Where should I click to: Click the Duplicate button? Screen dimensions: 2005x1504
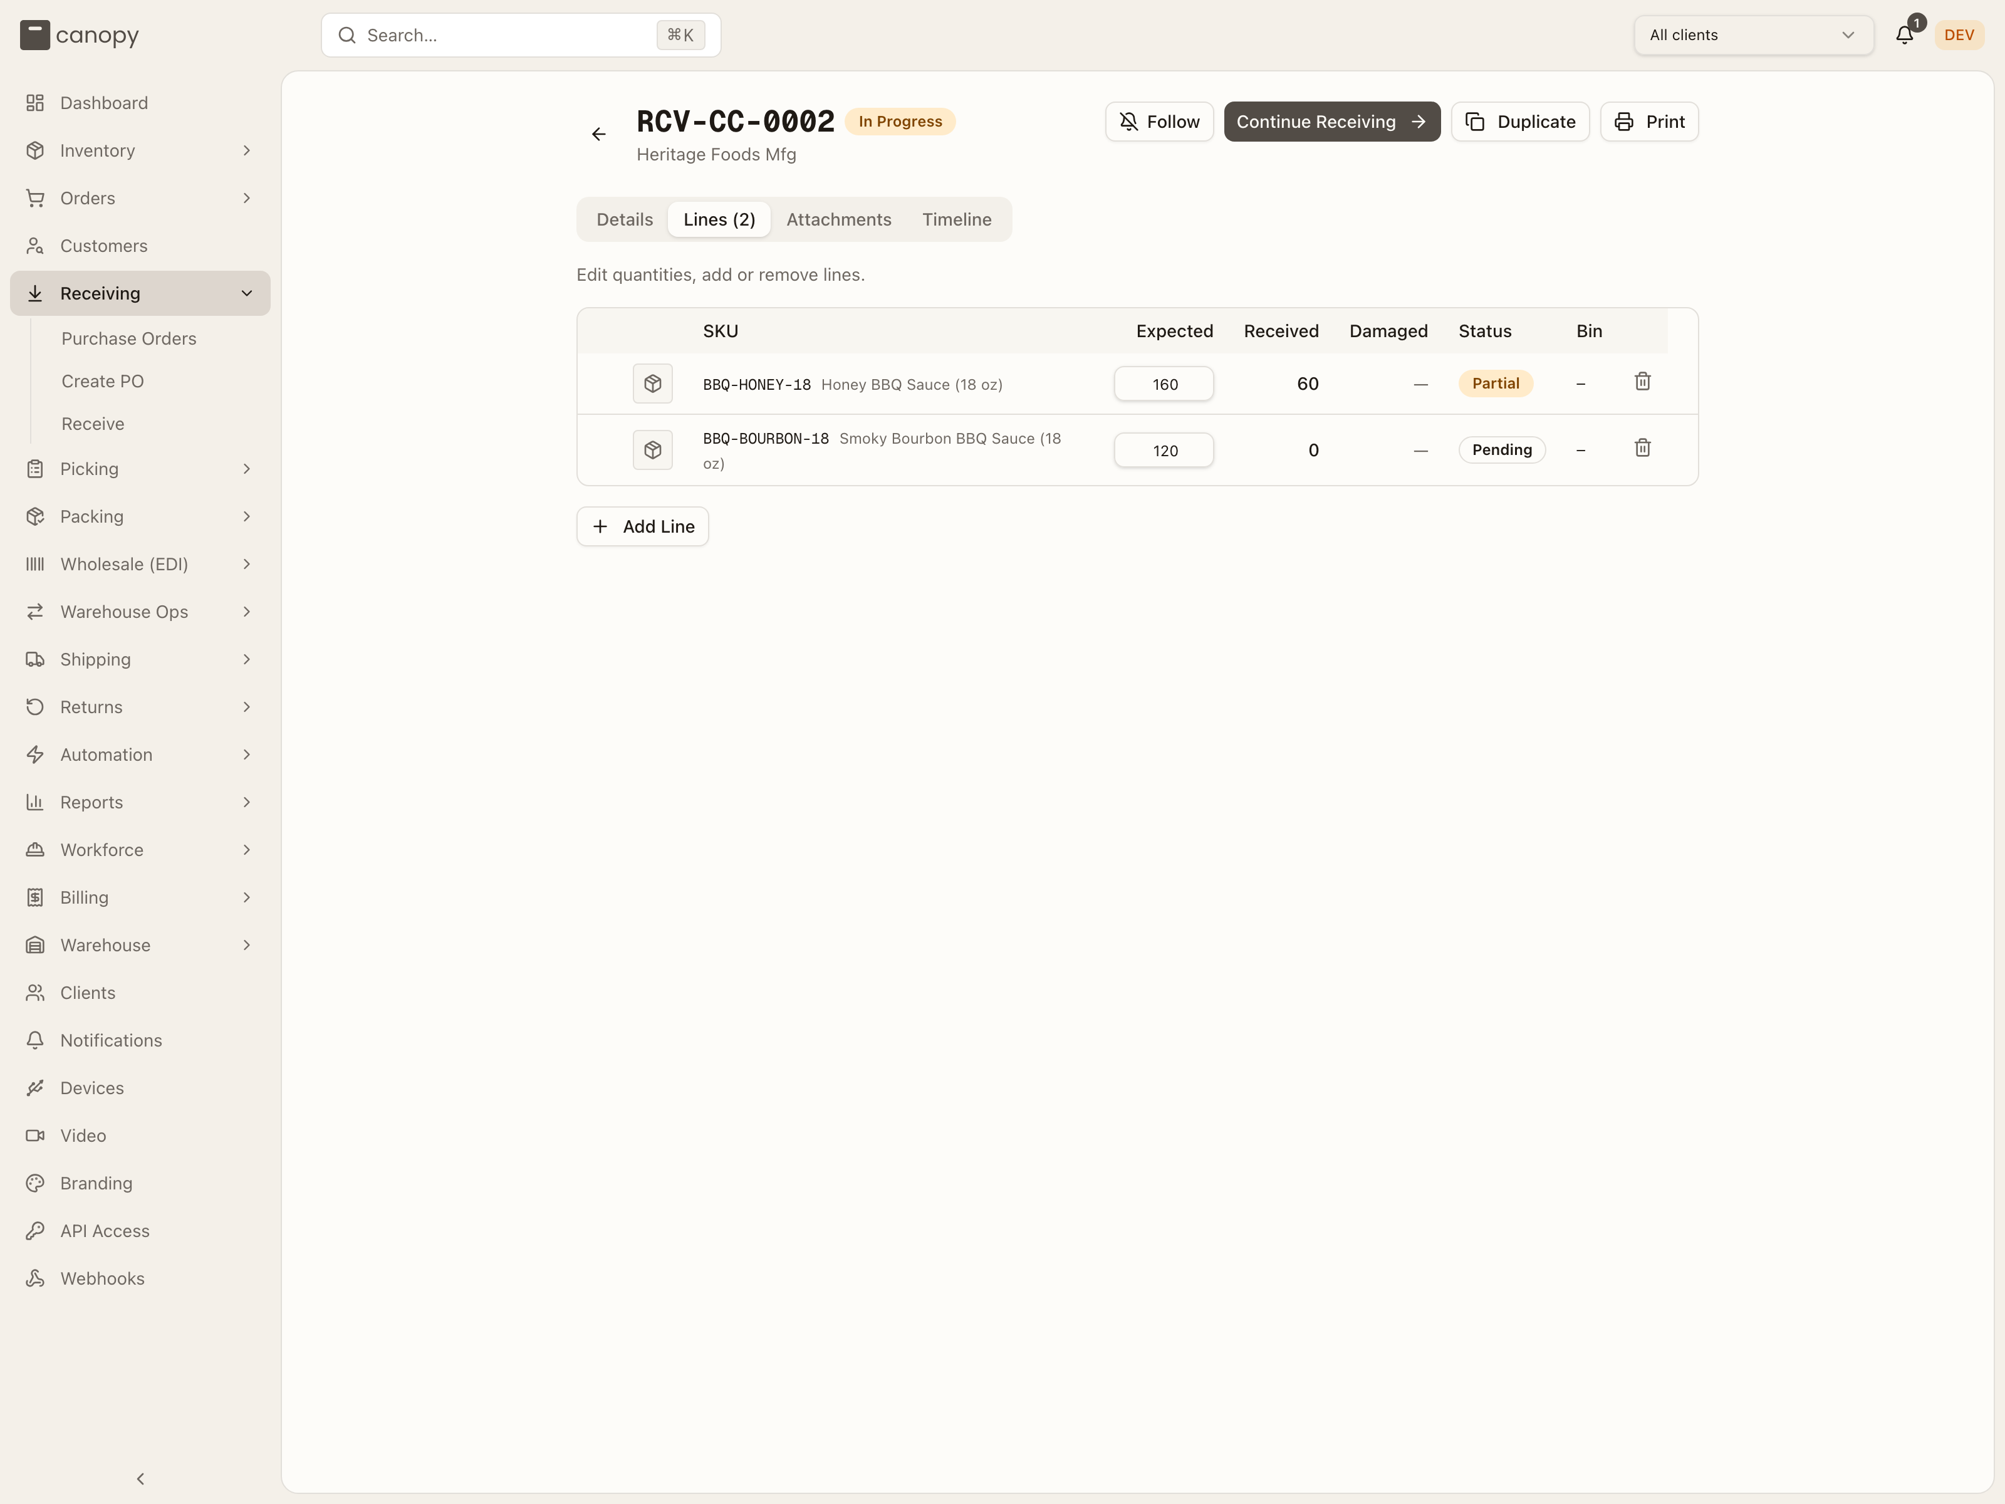click(1520, 122)
